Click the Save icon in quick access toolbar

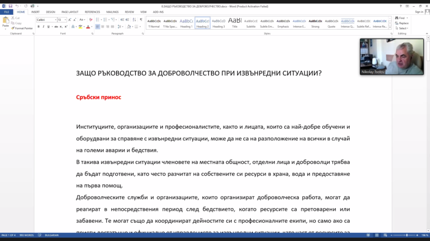click(x=10, y=6)
